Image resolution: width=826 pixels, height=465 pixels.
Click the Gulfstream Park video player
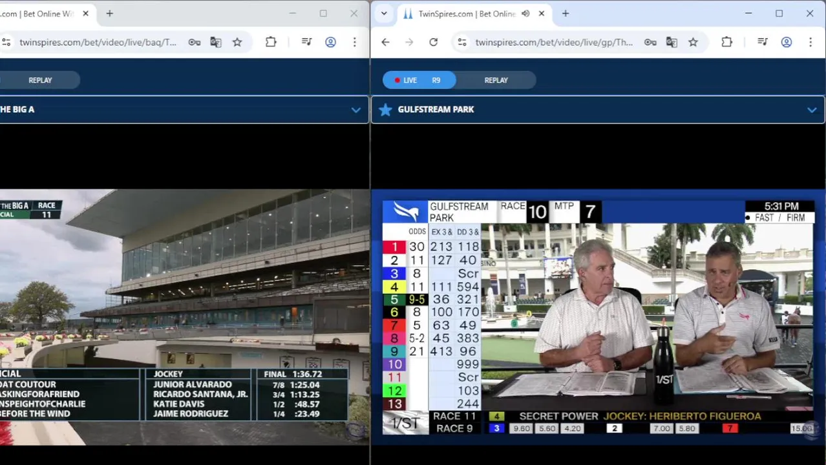point(598,316)
